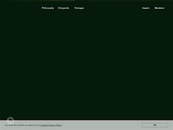Read the Cookie & Privacy Policy
The height and width of the screenshot is (130, 173).
point(51,125)
